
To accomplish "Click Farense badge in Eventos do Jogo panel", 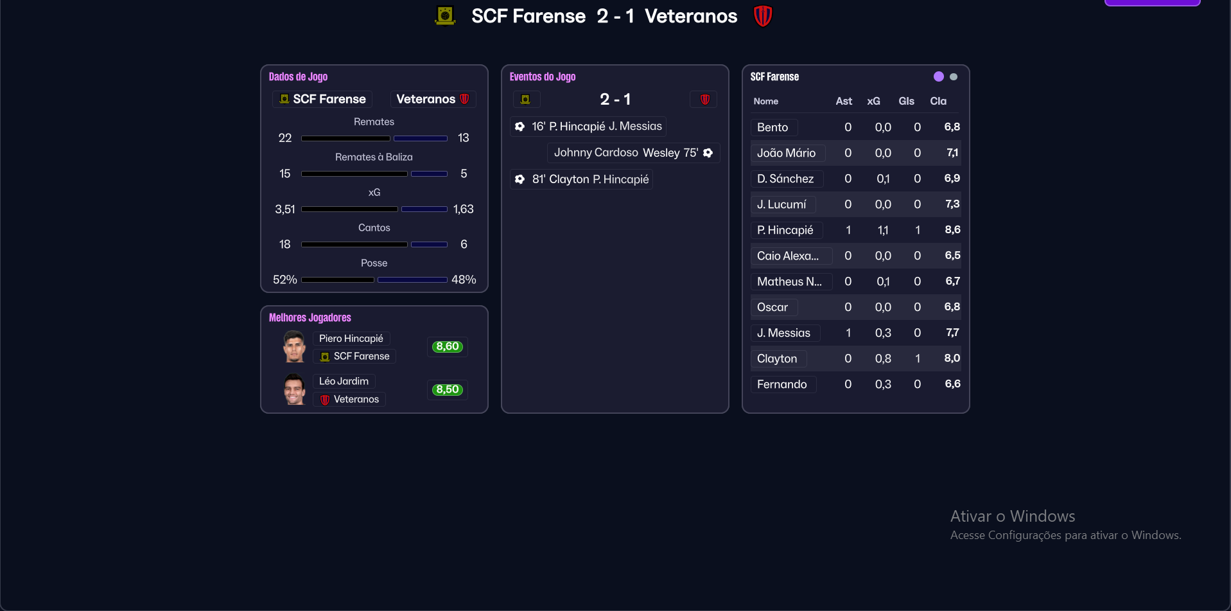I will click(525, 100).
